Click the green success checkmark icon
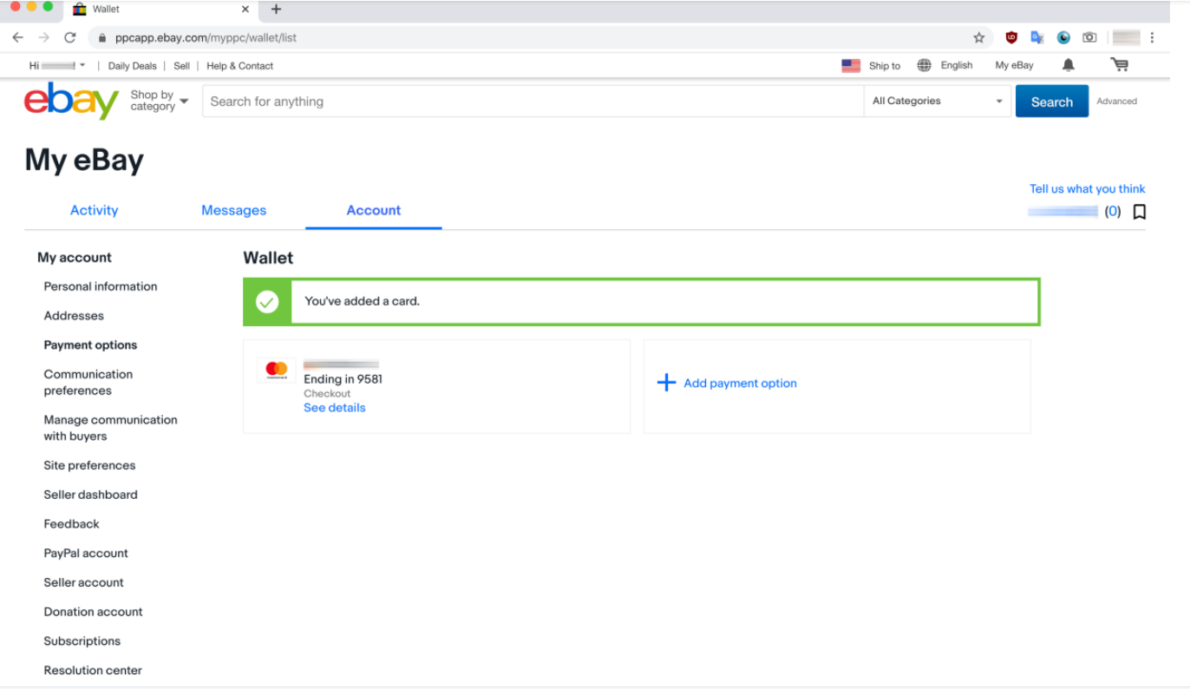 coord(267,302)
